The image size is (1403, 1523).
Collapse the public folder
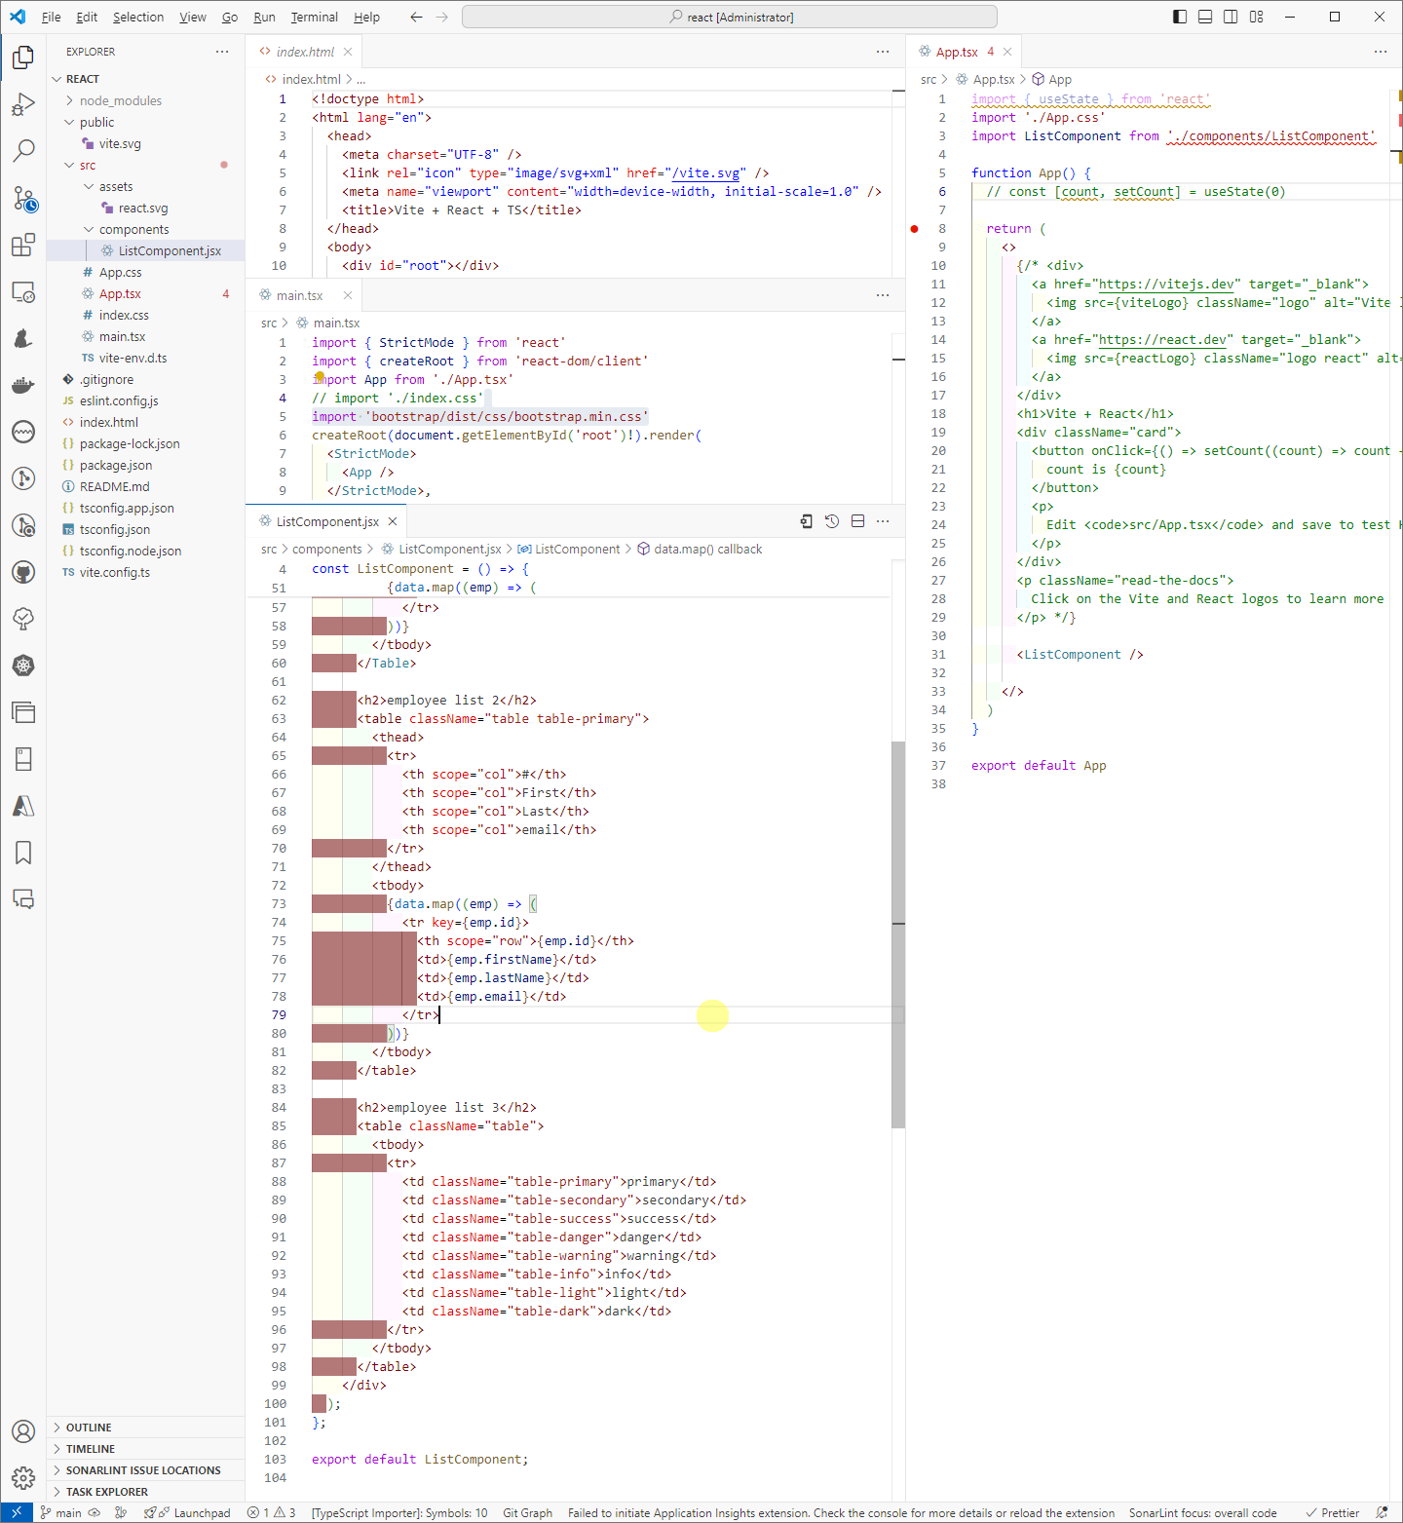tap(70, 122)
